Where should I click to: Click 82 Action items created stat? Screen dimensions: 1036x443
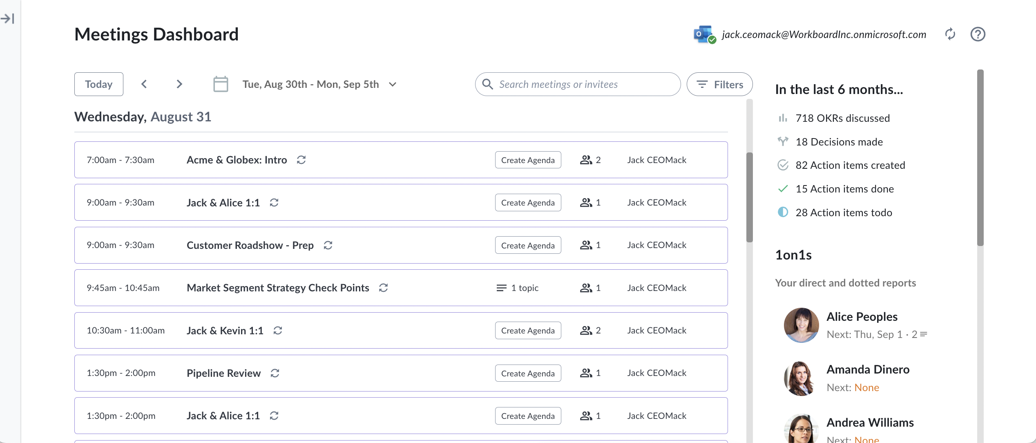[x=841, y=165]
